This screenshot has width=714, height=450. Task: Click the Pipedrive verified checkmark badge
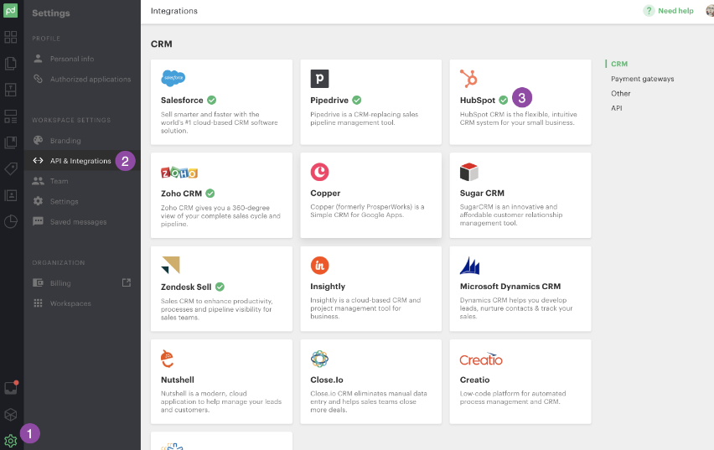(x=357, y=100)
